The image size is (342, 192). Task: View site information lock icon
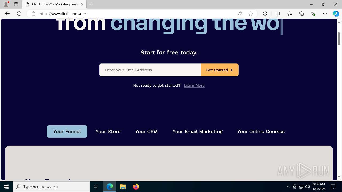coord(34,14)
